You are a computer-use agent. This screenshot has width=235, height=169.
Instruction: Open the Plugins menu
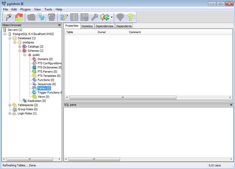click(x=25, y=9)
